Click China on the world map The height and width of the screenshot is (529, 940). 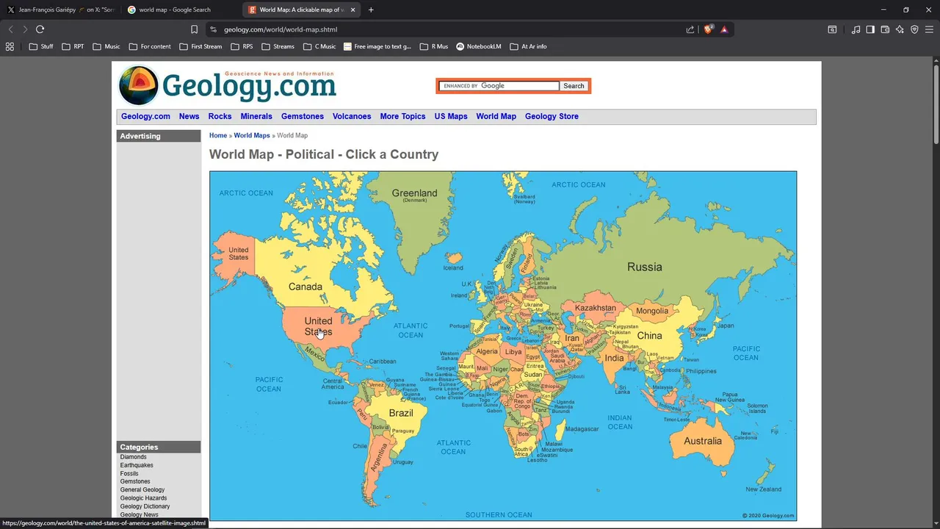649,336
